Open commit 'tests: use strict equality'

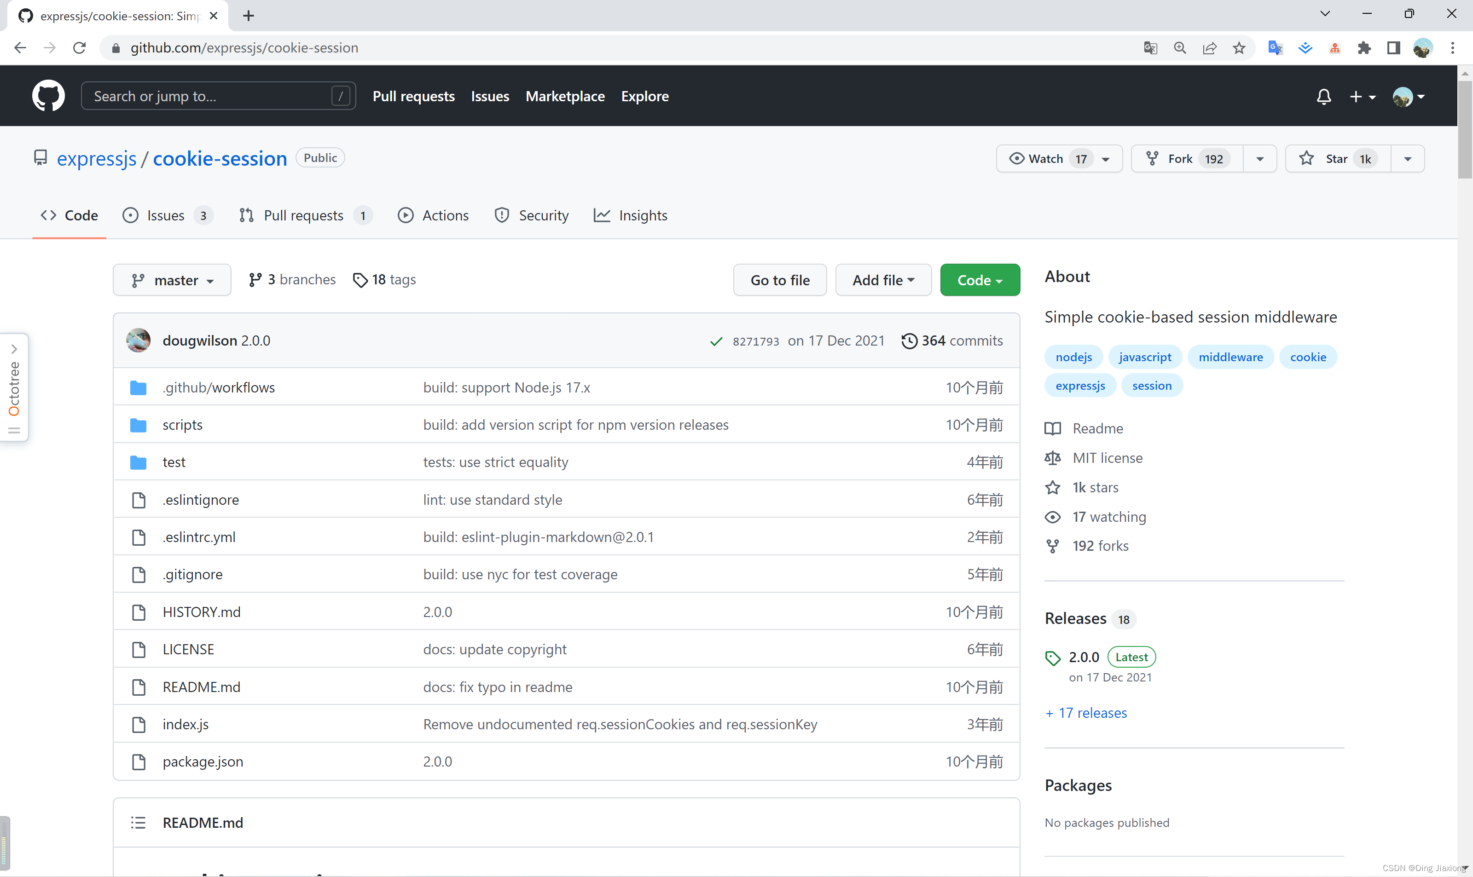(495, 462)
